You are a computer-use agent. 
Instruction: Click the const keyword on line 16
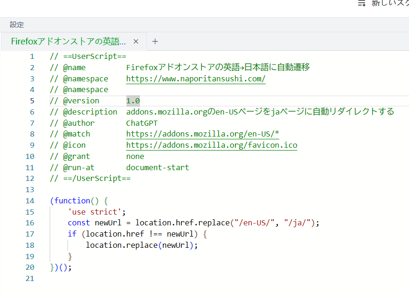click(x=79, y=223)
